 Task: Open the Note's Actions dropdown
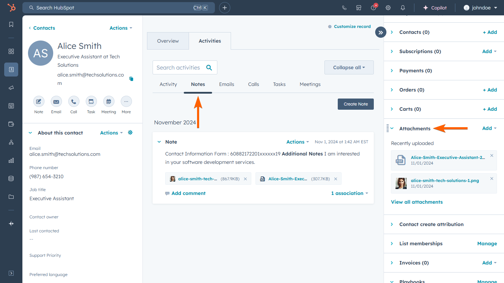[298, 142]
